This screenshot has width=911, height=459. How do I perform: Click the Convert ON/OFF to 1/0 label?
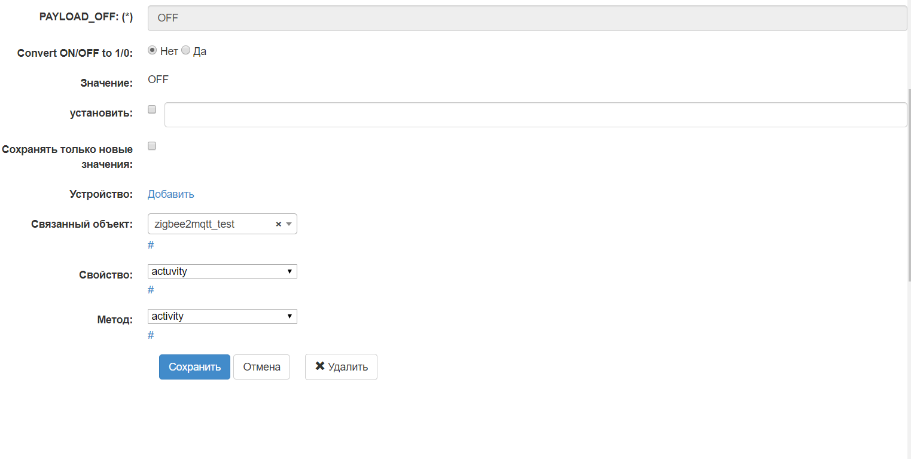[75, 53]
